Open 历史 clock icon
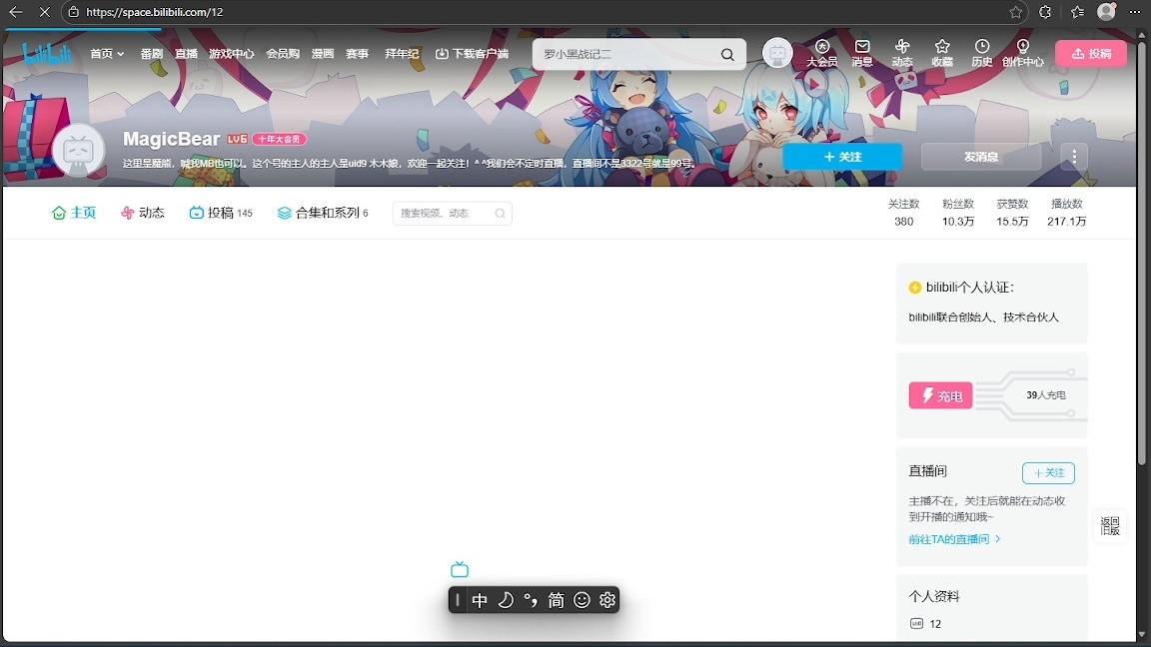 point(982,54)
